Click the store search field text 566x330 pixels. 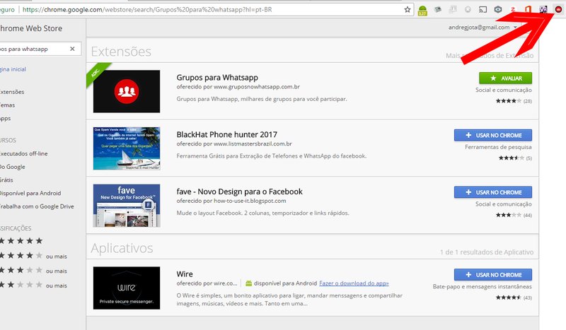(24, 49)
